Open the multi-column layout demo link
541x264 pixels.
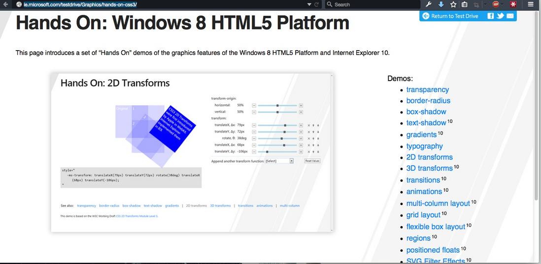438,204
